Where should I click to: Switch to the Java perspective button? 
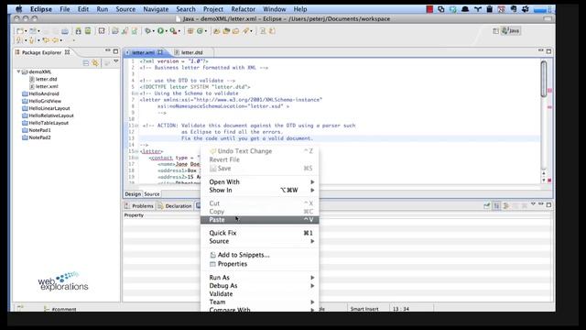pos(511,30)
